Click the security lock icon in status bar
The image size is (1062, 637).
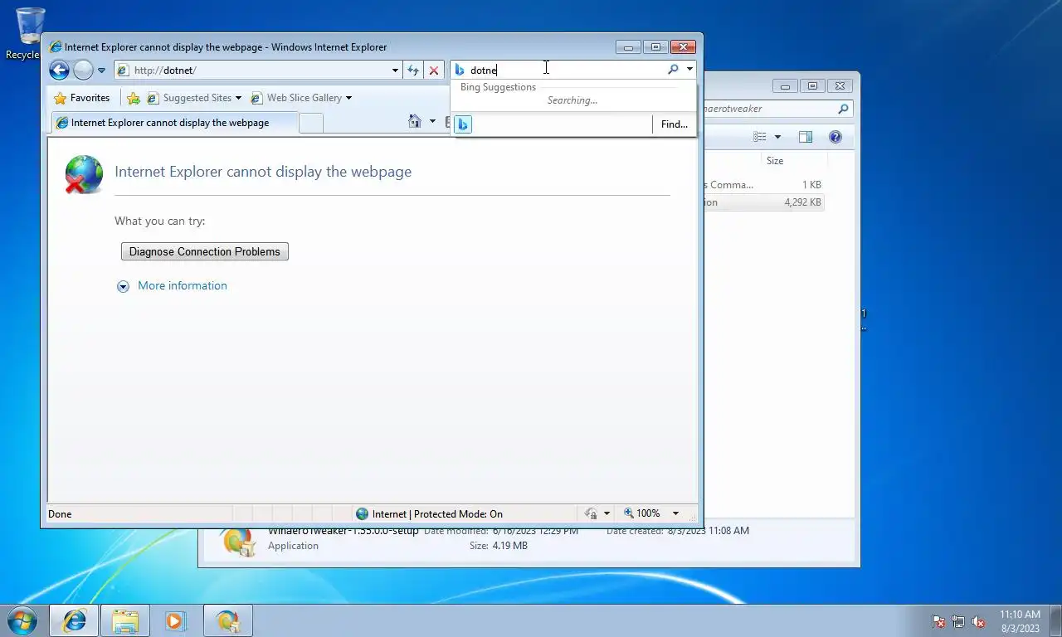point(591,514)
